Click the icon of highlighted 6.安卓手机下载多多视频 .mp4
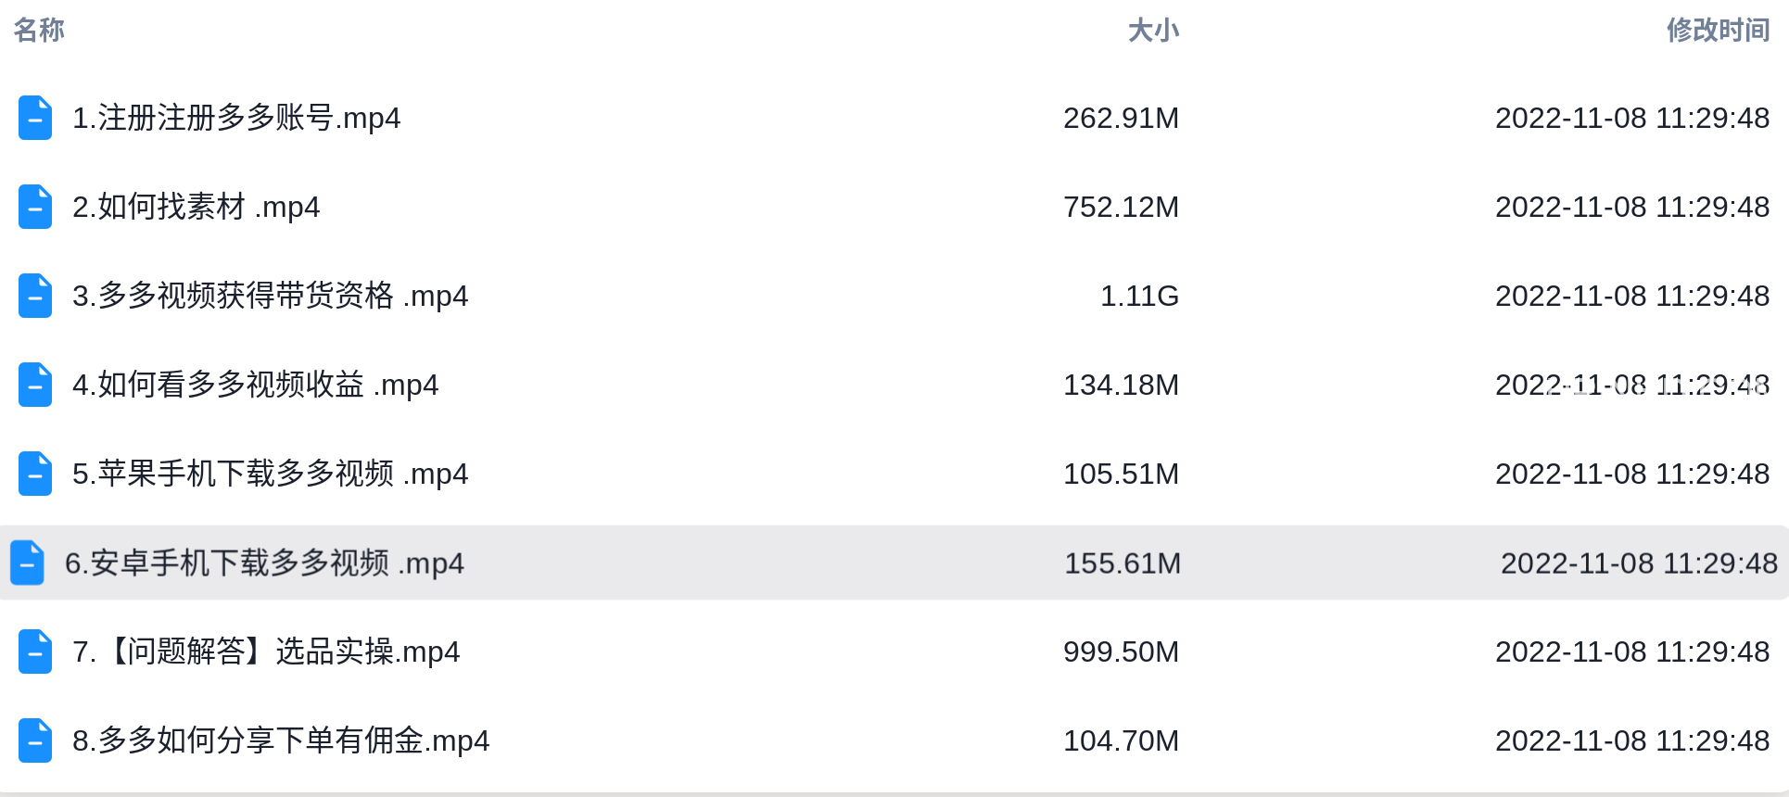1789x797 pixels. coord(27,563)
